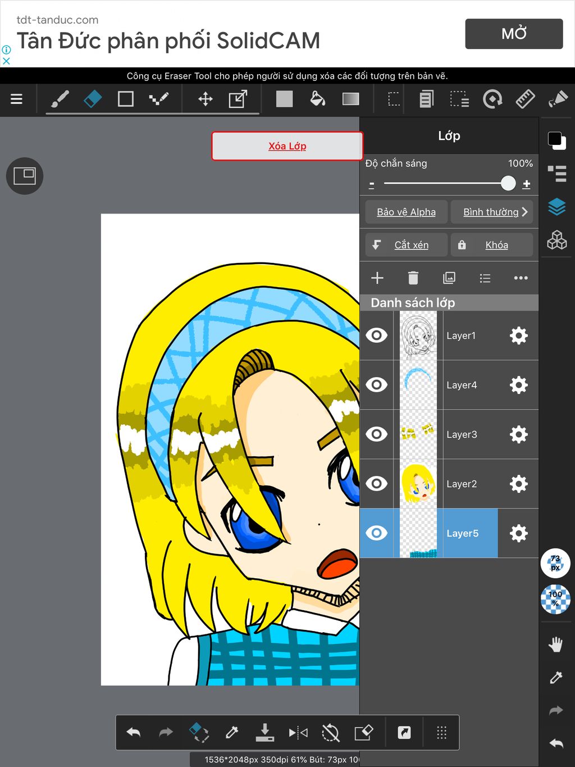This screenshot has width=575, height=767.
Task: Toggle the Khóa lock option
Action: (x=492, y=245)
